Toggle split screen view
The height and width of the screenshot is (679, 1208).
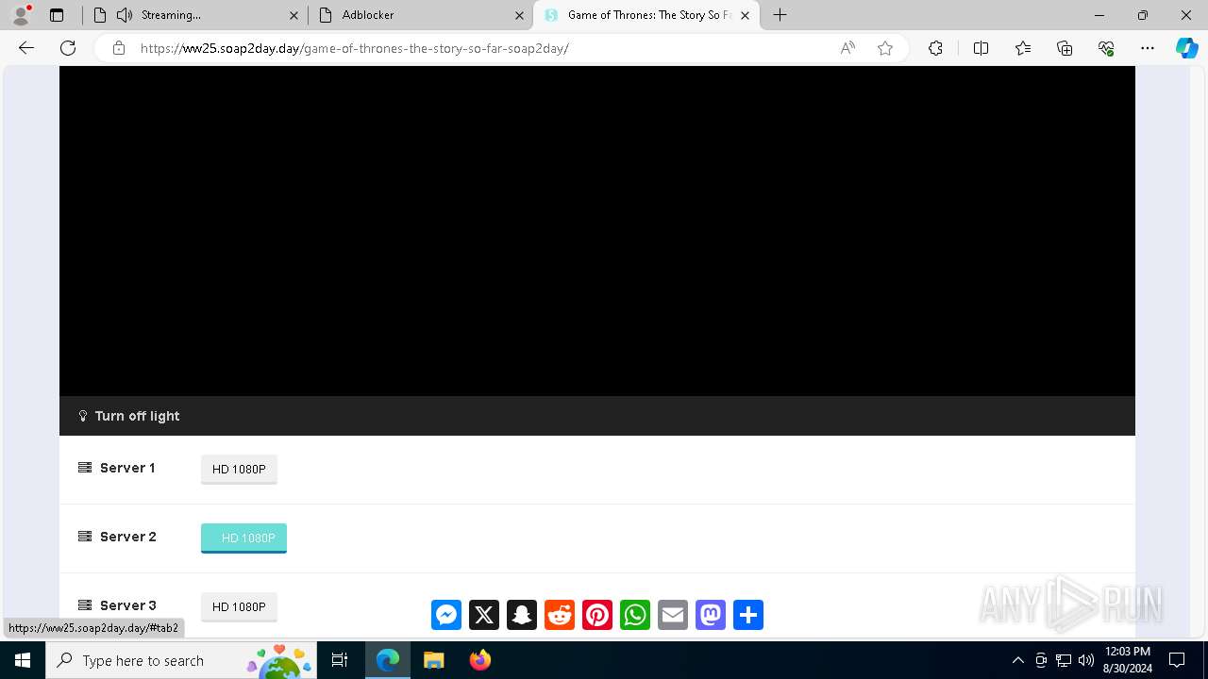(981, 48)
